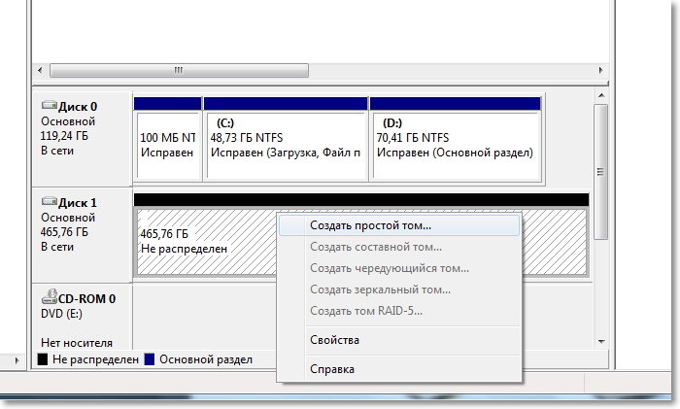Click the horizontal scrollbar's left arrow
The width and height of the screenshot is (680, 409).
coord(40,71)
